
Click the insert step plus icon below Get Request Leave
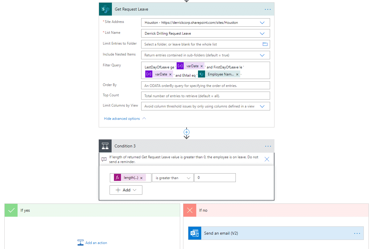coord(187,132)
